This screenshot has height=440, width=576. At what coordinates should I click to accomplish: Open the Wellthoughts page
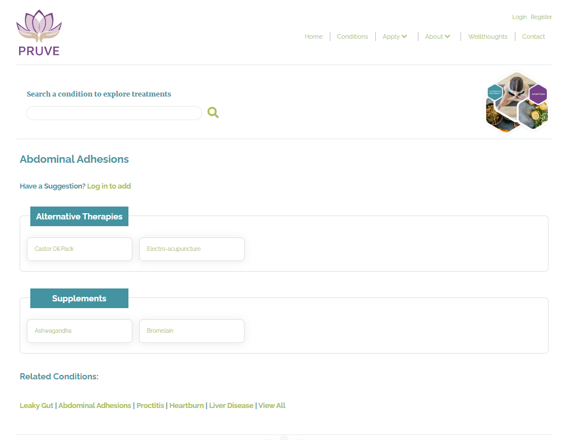click(487, 36)
